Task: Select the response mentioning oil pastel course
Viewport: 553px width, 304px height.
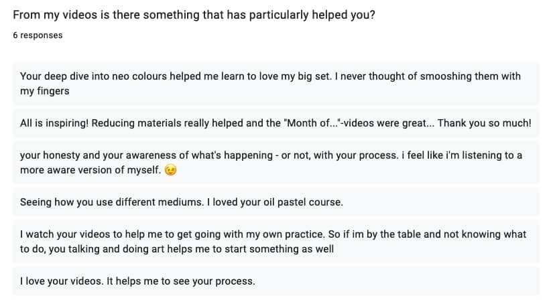Action: (x=276, y=202)
